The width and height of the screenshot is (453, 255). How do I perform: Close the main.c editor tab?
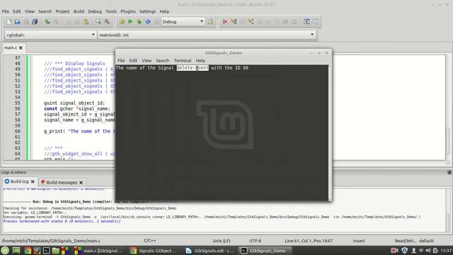point(21,47)
